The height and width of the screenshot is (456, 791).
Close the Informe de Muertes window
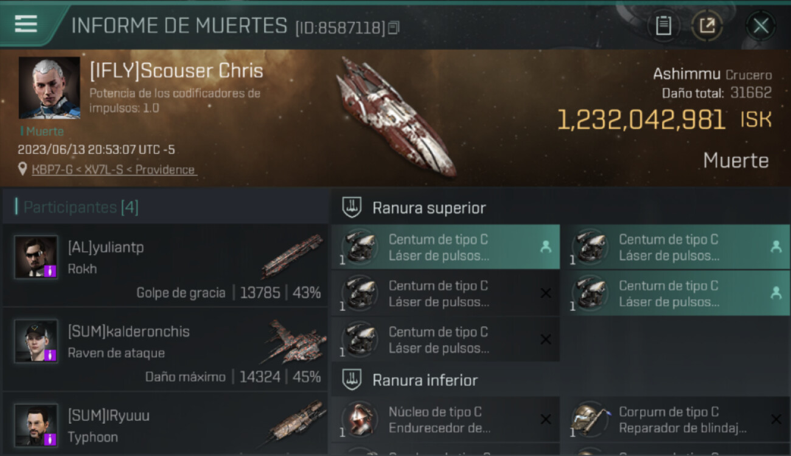(x=761, y=26)
